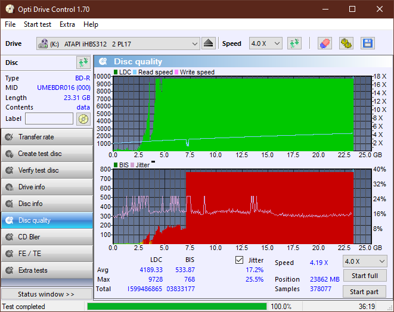Click the Opti Drive Control app icon
Image resolution: width=394 pixels, height=312 pixels.
coord(10,10)
